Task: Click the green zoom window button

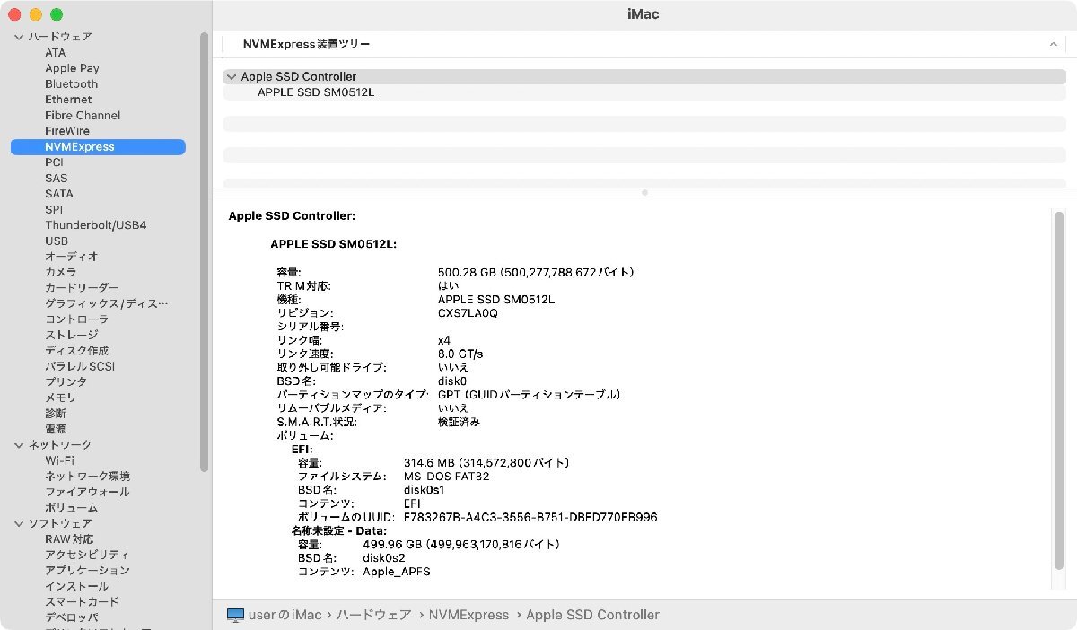Action: pyautogui.click(x=57, y=14)
